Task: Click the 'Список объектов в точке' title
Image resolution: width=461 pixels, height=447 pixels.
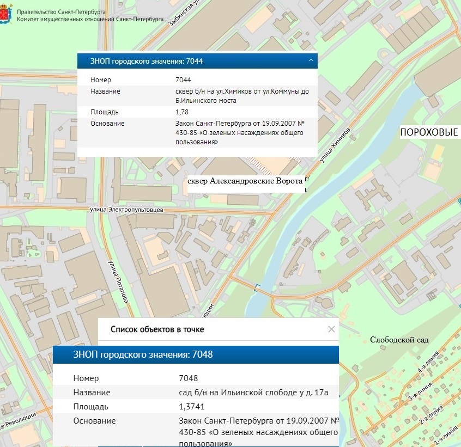Action: 157,329
